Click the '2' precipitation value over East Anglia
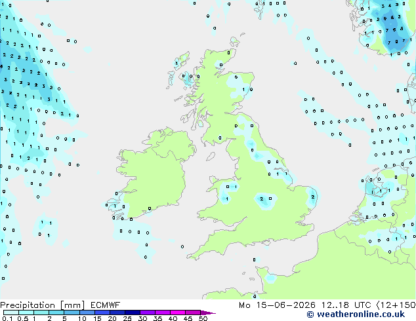Viewport: 416px width, 321px height. 313,197
